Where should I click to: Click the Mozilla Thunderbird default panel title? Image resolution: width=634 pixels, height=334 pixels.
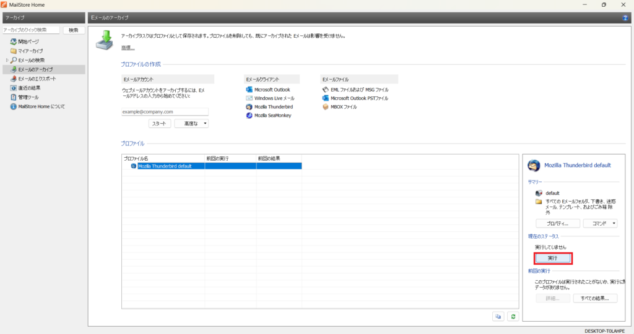[x=578, y=165]
